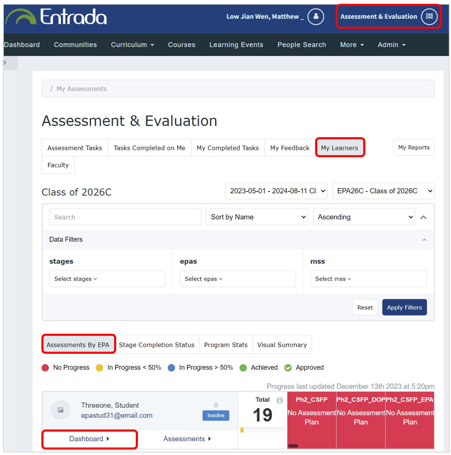This screenshot has width=451, height=455.
Task: Click Threeone Student's profile picture placeholder
Action: pos(60,410)
